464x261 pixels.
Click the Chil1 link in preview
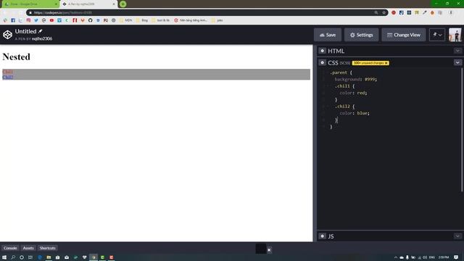[7, 72]
